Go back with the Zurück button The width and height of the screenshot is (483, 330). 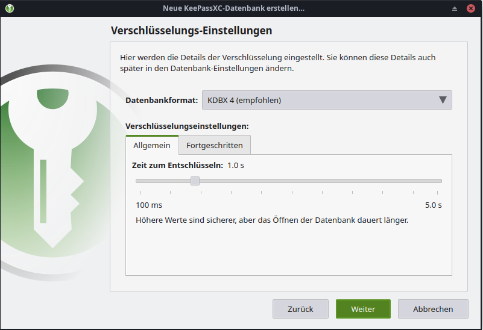click(x=300, y=309)
